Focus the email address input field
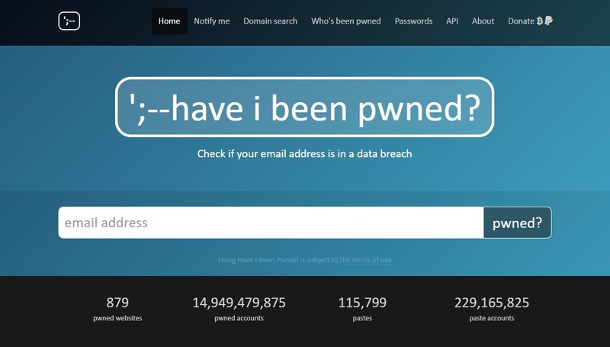The height and width of the screenshot is (347, 610). coord(271,223)
